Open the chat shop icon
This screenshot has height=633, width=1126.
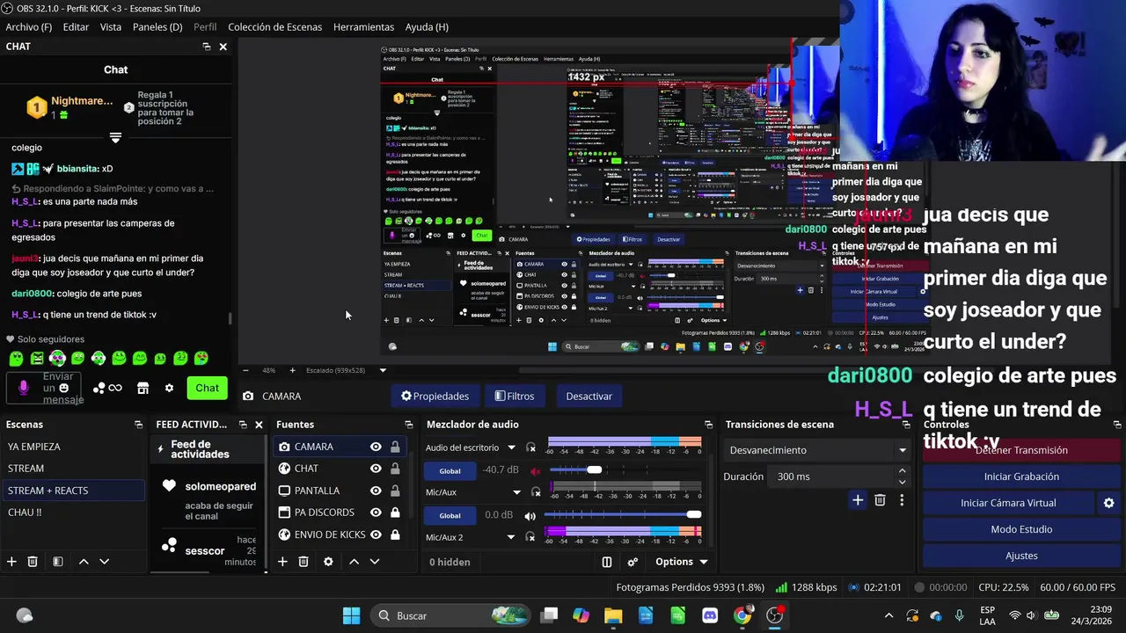click(143, 388)
